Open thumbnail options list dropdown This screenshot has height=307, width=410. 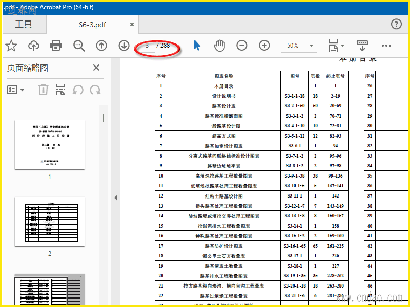click(x=15, y=90)
